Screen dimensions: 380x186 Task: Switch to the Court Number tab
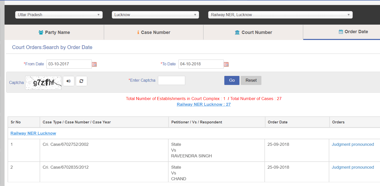pos(253,32)
